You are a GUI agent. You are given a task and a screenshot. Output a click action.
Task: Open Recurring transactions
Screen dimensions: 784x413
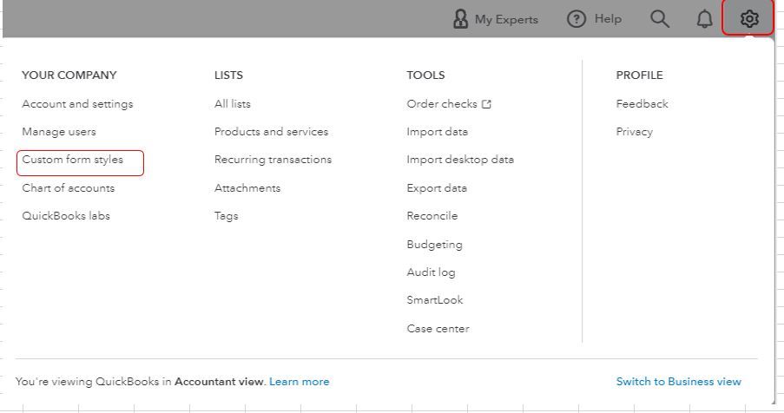[x=273, y=160]
